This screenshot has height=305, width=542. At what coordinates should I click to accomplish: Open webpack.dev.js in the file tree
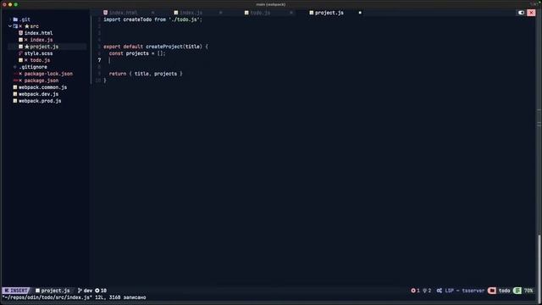38,94
